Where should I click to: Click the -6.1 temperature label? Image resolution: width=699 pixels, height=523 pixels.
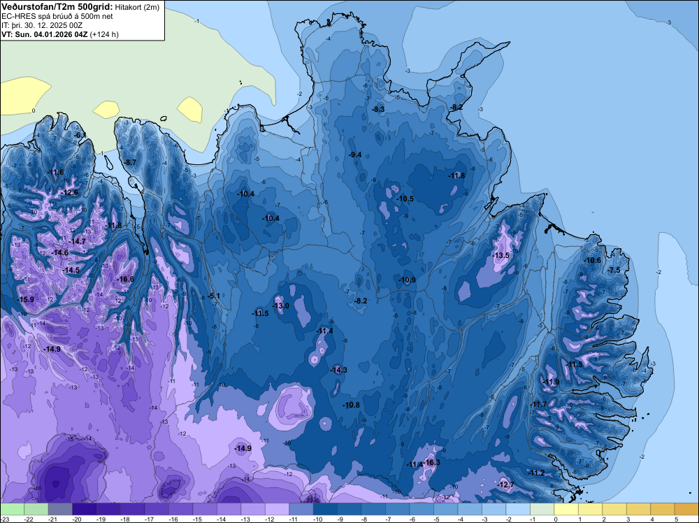[x=80, y=135]
